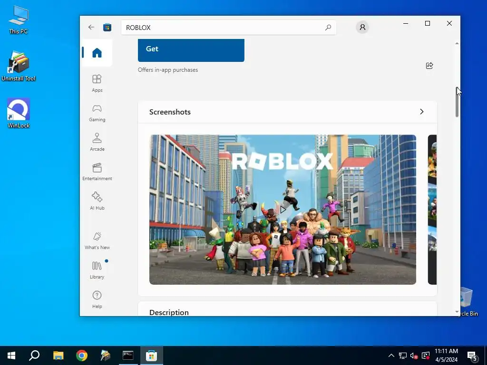Viewport: 487px width, 365px height.
Task: Select the Offers in-app purchases text
Action: pos(168,70)
